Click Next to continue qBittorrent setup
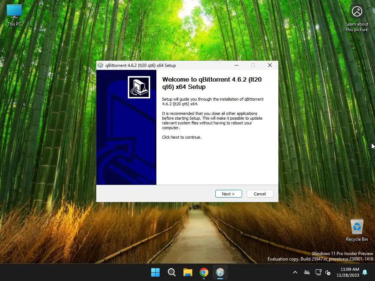This screenshot has width=375, height=281. point(229,194)
